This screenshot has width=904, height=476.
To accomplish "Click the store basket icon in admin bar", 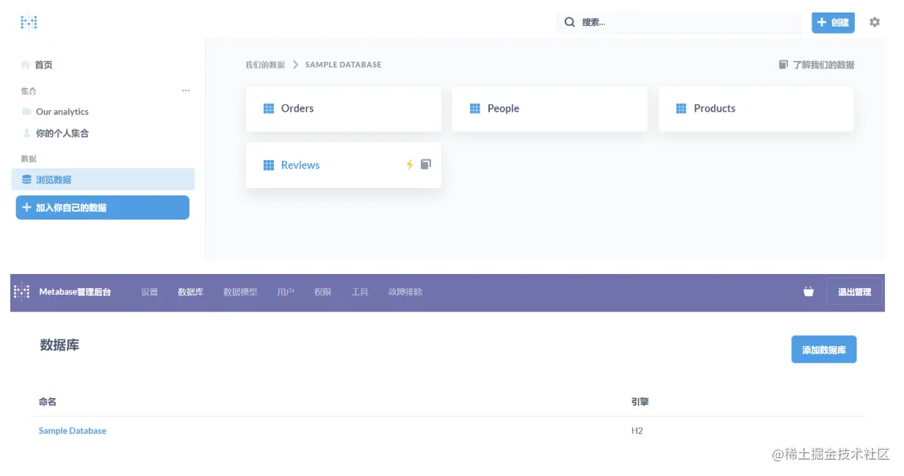I will [809, 292].
